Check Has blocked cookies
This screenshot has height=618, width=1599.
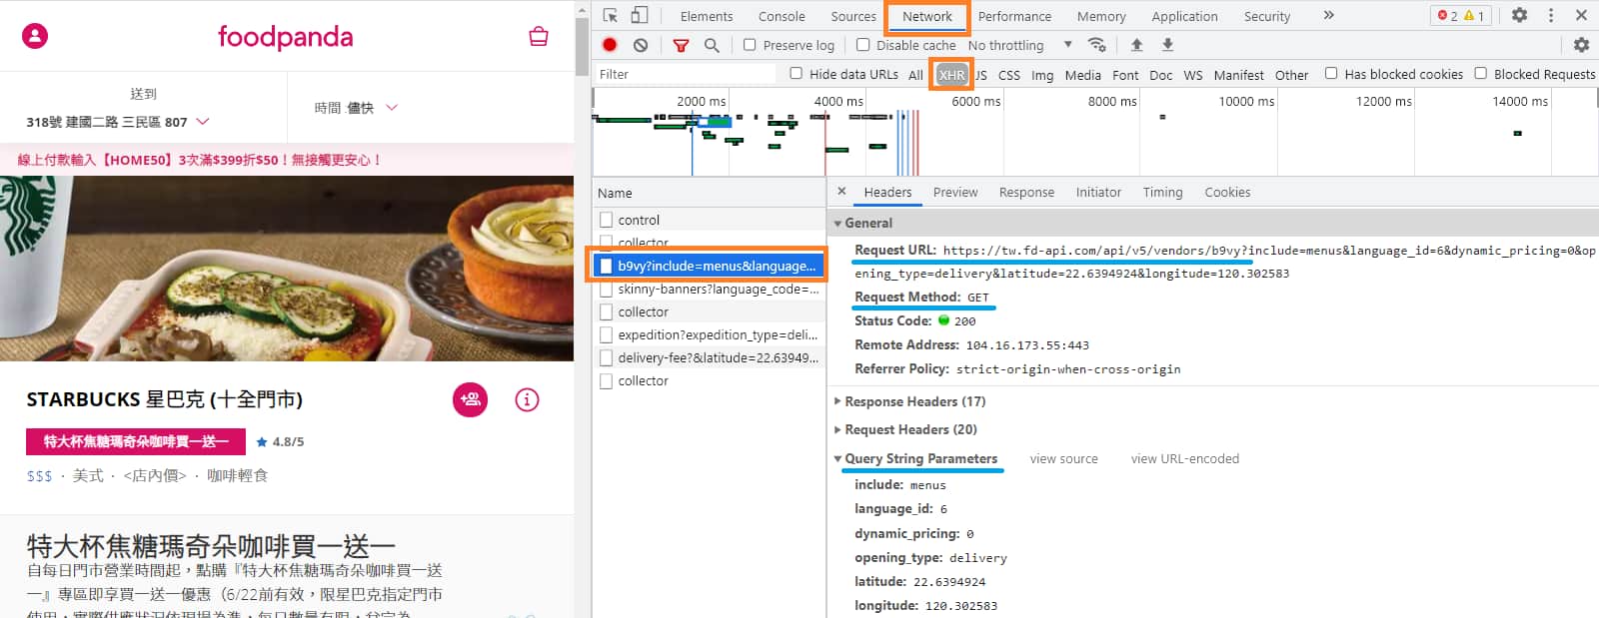click(x=1331, y=73)
